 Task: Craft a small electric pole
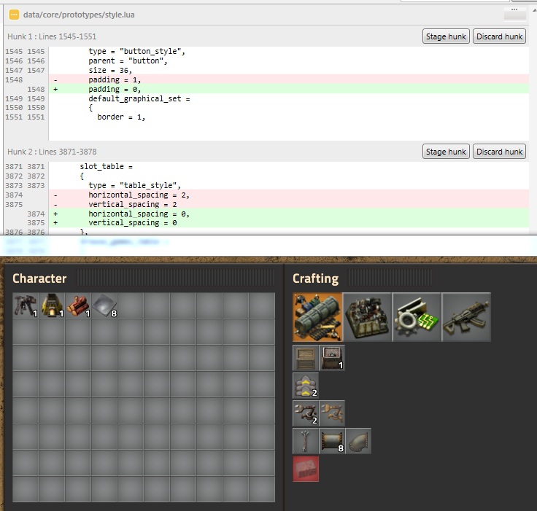tap(306, 441)
